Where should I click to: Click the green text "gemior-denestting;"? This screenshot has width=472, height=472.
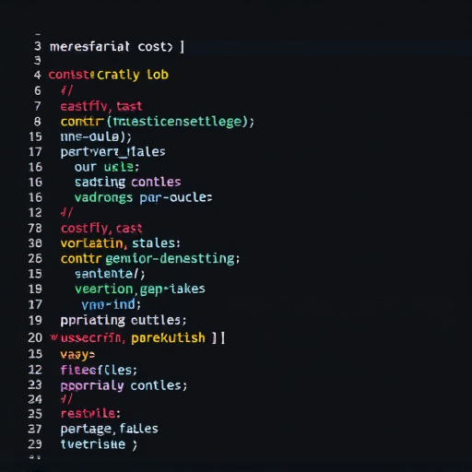point(172,259)
